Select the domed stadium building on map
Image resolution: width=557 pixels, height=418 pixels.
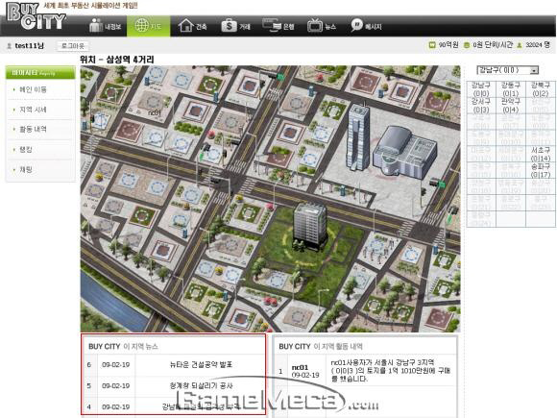[x=405, y=151]
